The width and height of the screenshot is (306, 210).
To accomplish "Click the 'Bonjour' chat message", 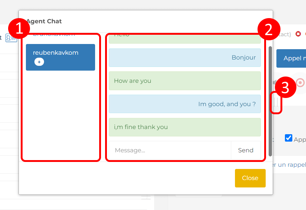I will tap(185, 58).
